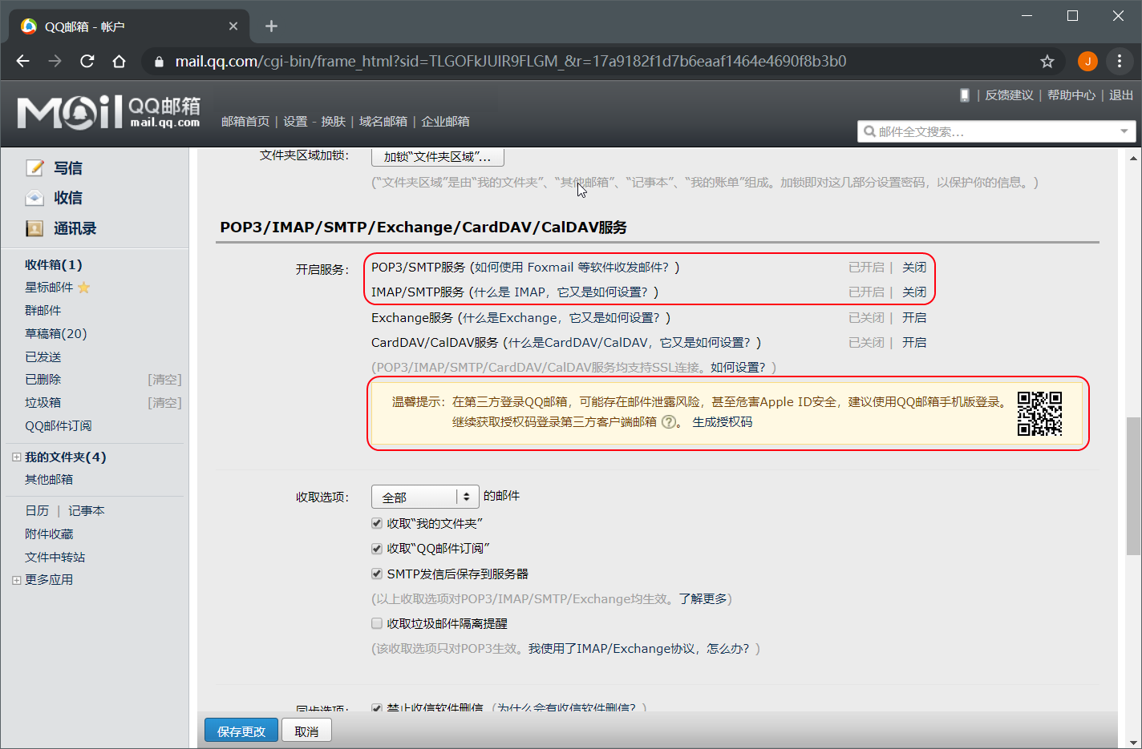Viewport: 1142px width, 749px height.
Task: Open 域名邮箱 link
Action: [383, 122]
